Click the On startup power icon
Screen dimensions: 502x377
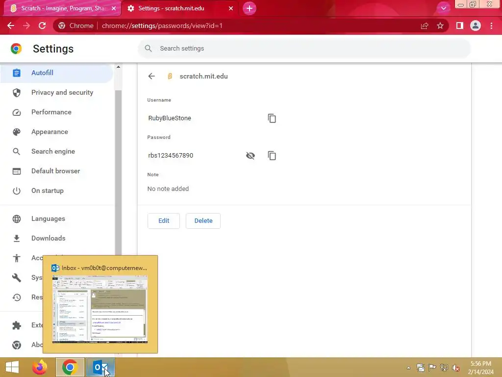click(17, 191)
